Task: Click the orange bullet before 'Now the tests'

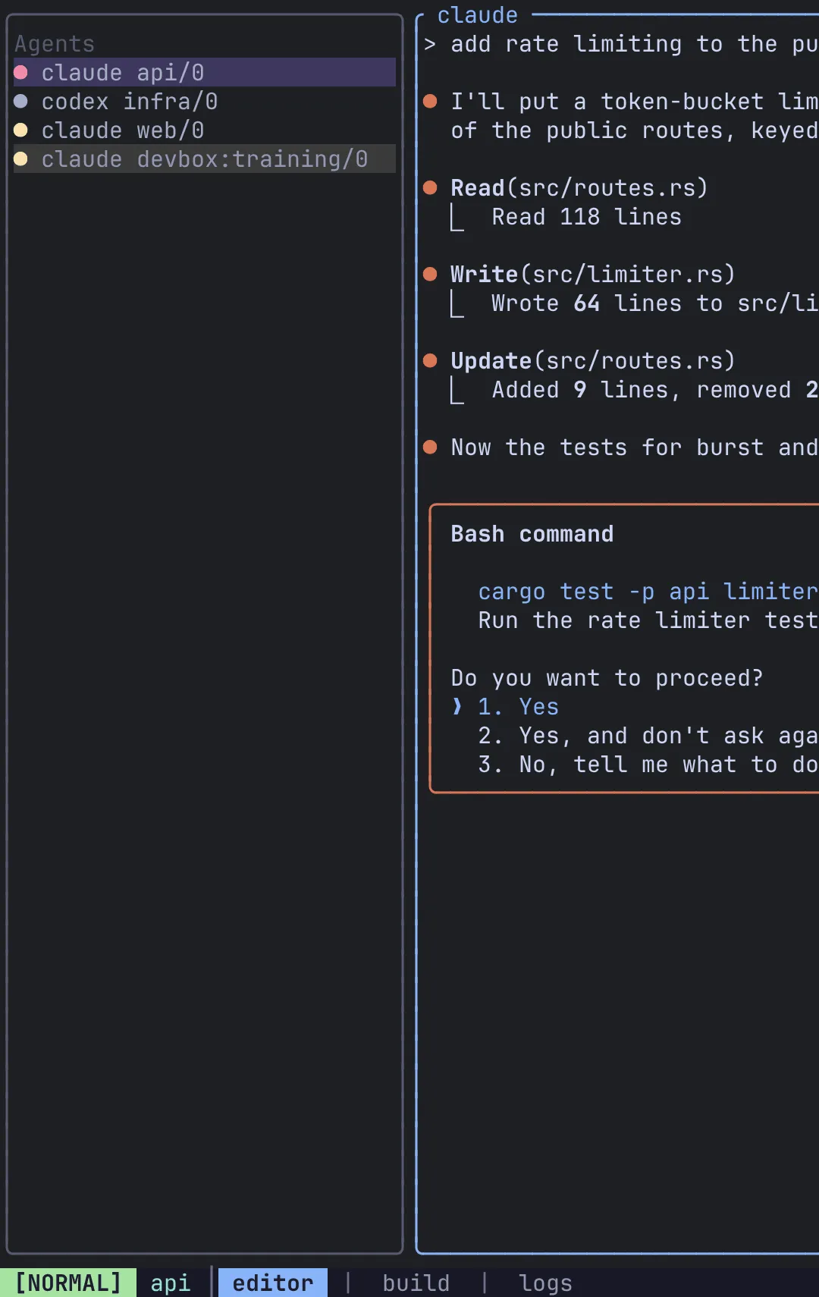Action: point(430,447)
